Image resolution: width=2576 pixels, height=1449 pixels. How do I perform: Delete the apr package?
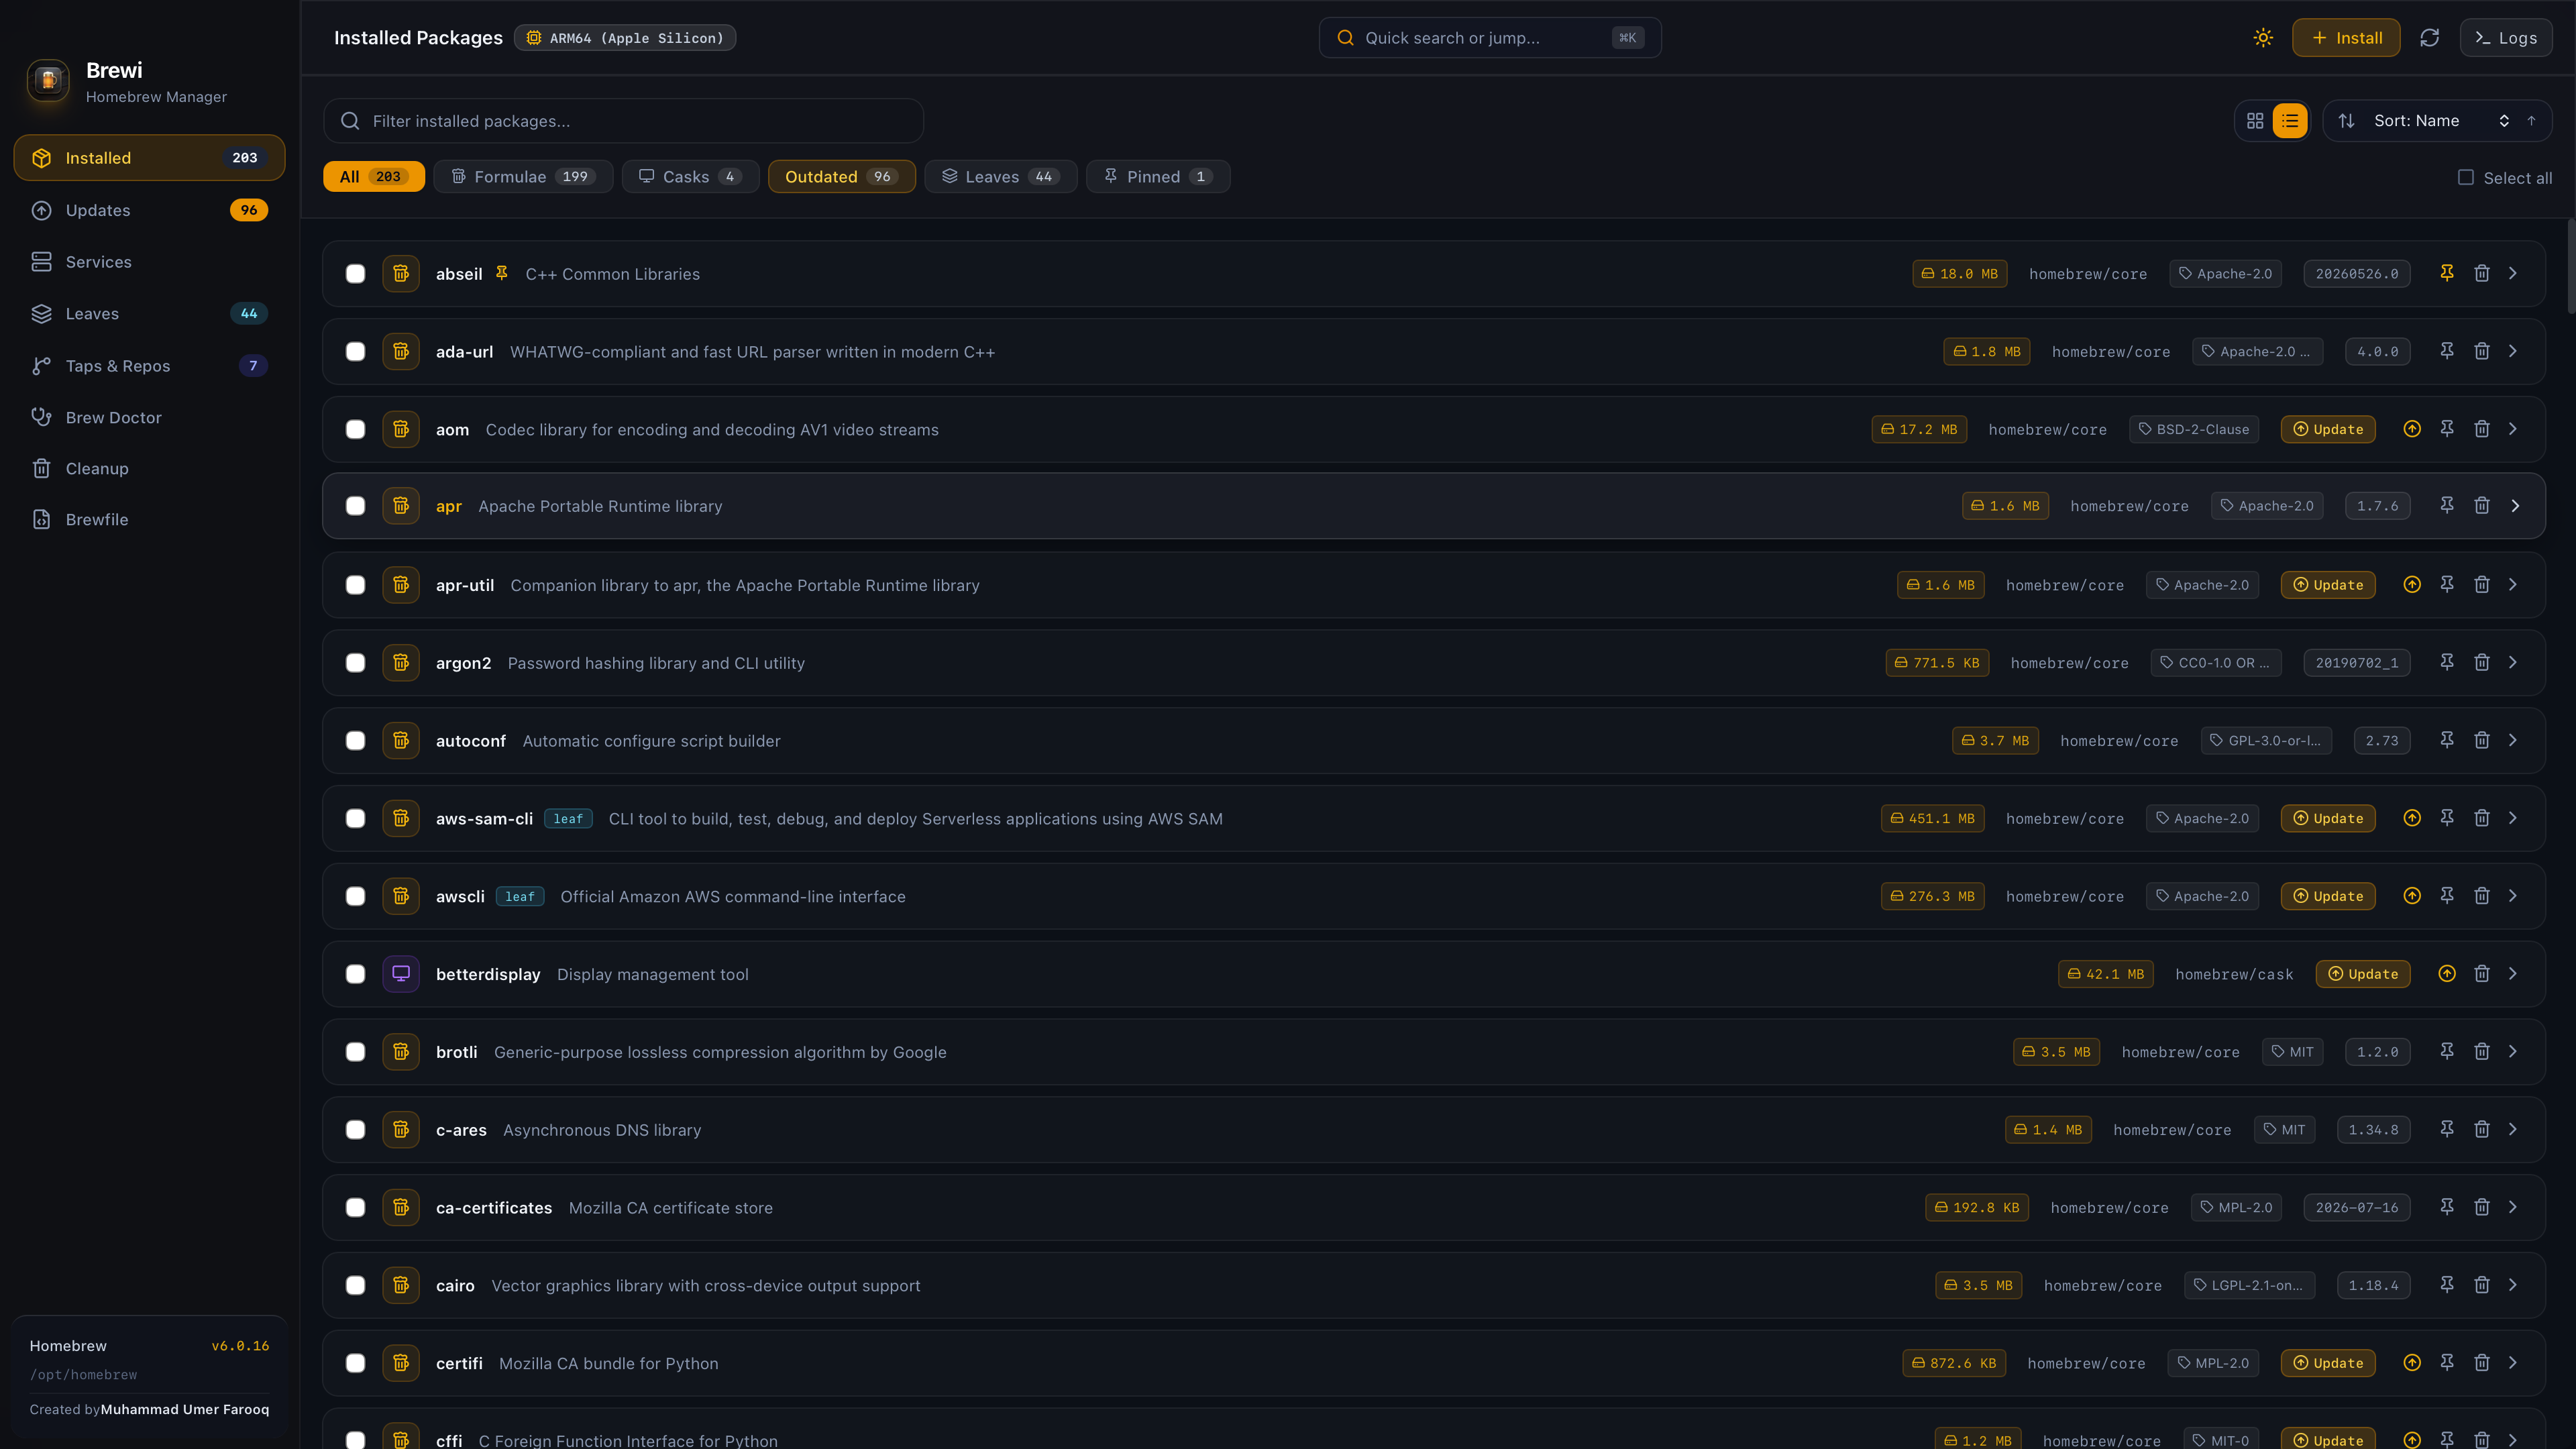[x=2482, y=506]
